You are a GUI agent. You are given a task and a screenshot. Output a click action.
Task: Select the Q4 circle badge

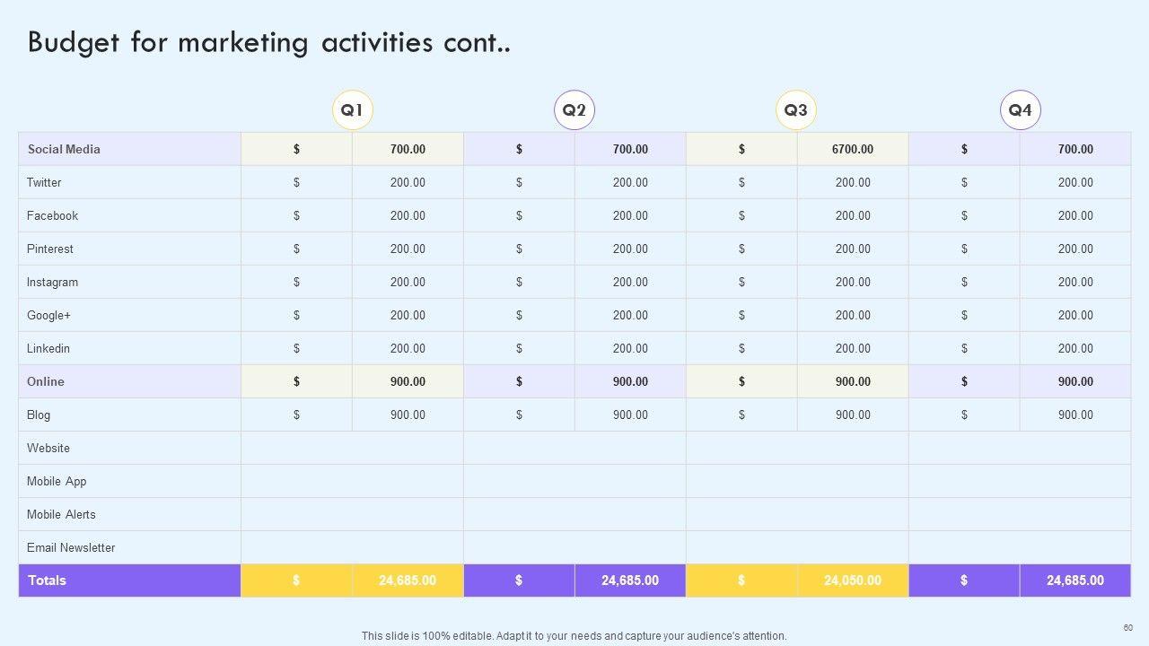tap(1021, 110)
